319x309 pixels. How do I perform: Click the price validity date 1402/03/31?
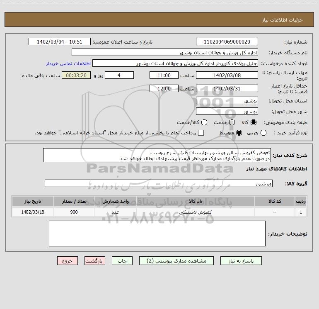coord(227,88)
